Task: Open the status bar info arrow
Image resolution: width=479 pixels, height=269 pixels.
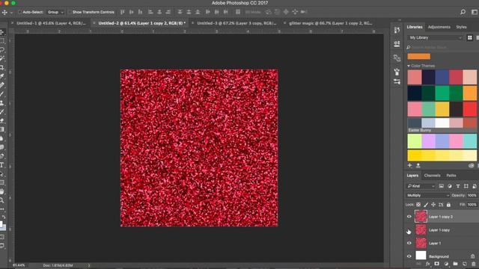Action: click(x=89, y=265)
